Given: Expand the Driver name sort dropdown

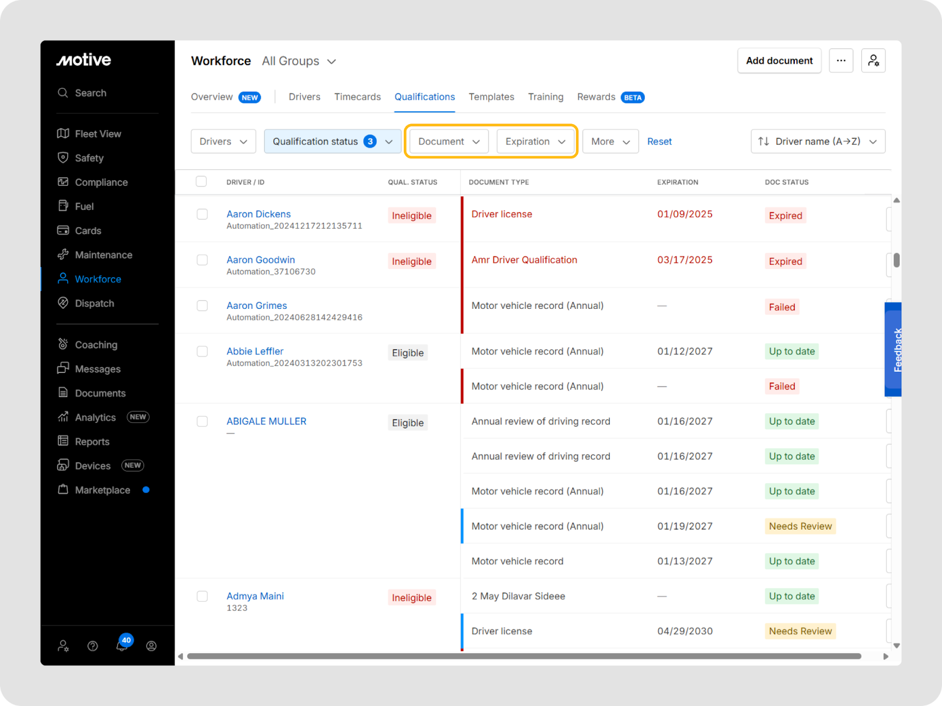Looking at the screenshot, I should pyautogui.click(x=817, y=141).
